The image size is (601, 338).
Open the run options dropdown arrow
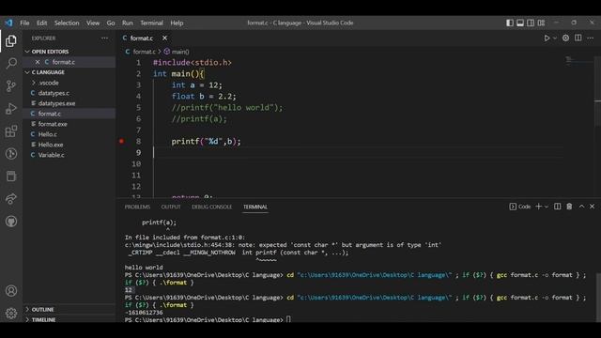pyautogui.click(x=555, y=38)
